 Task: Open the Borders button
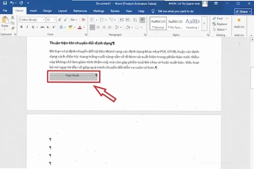pos(137,27)
